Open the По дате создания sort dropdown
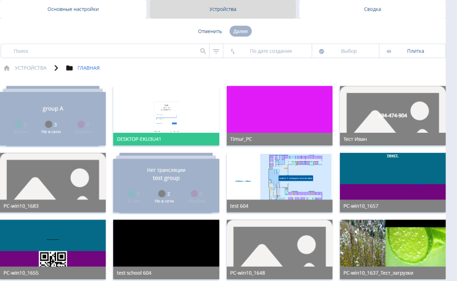The width and height of the screenshot is (457, 281). point(271,51)
